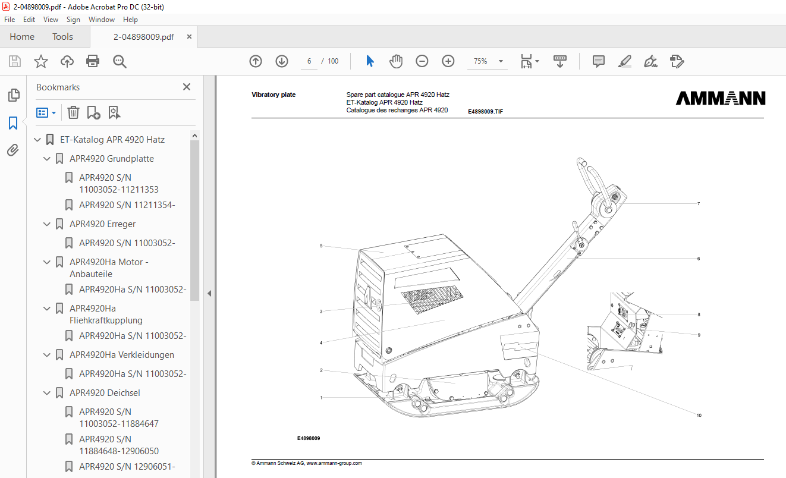Go to previous page with the up arrow
The image size is (786, 478).
click(x=256, y=61)
